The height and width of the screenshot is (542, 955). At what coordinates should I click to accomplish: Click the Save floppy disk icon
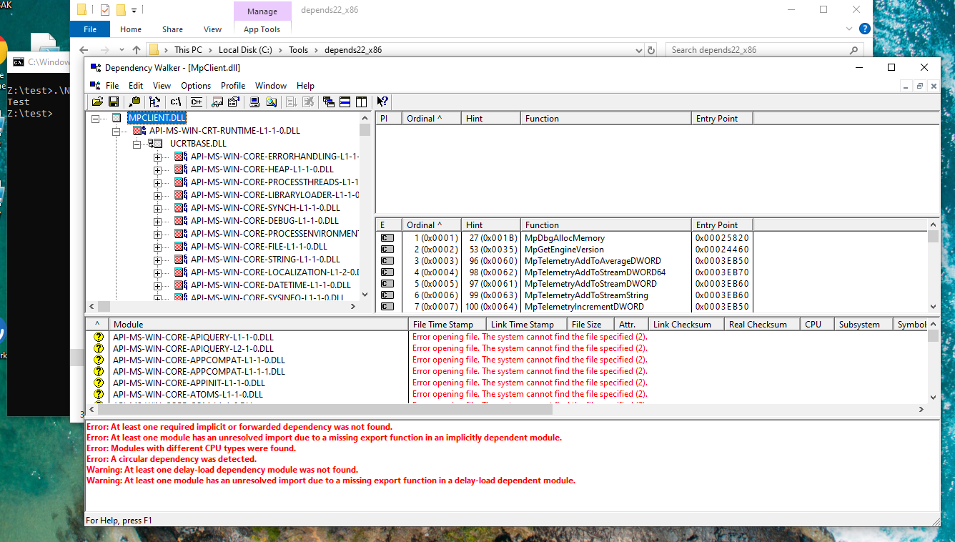(x=113, y=102)
